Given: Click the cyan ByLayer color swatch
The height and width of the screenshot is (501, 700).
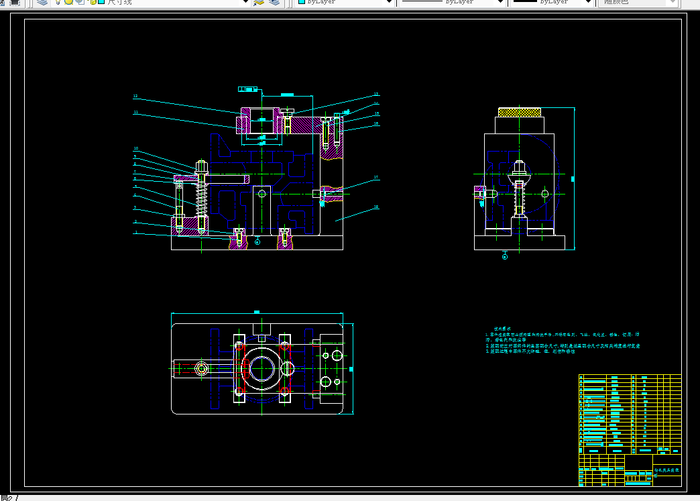Looking at the screenshot, I should point(301,2).
